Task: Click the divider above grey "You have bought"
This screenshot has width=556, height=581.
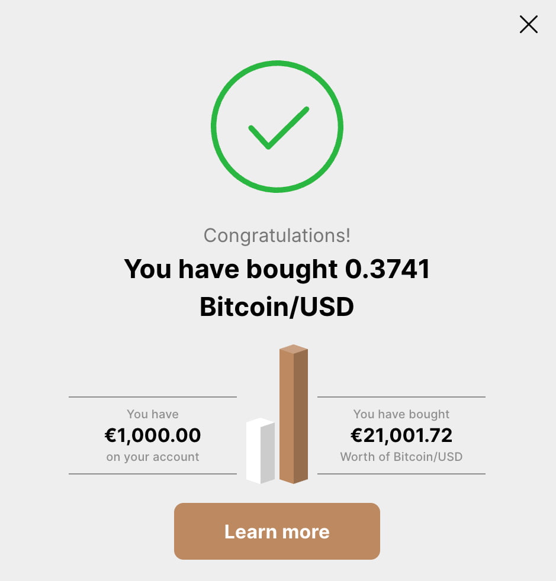Action: [401, 397]
